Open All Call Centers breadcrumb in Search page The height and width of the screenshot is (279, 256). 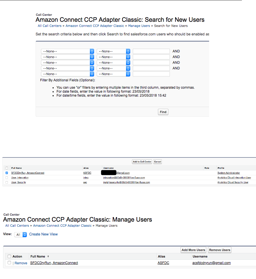[49, 26]
